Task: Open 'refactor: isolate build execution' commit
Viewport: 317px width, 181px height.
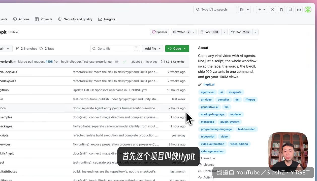Action: point(115,135)
